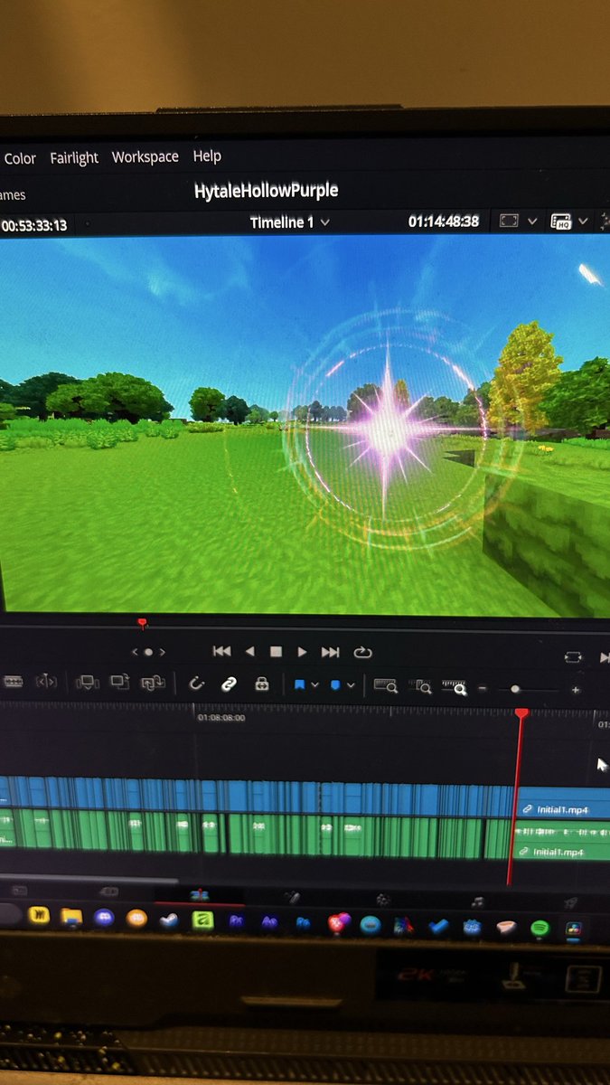Open the Fairlight menu

74,157
